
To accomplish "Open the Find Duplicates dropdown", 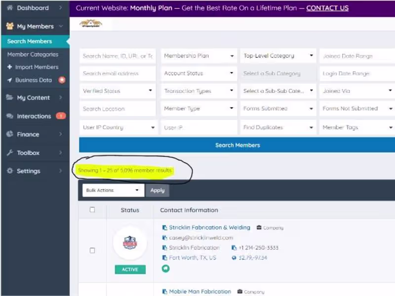I will pyautogui.click(x=278, y=127).
